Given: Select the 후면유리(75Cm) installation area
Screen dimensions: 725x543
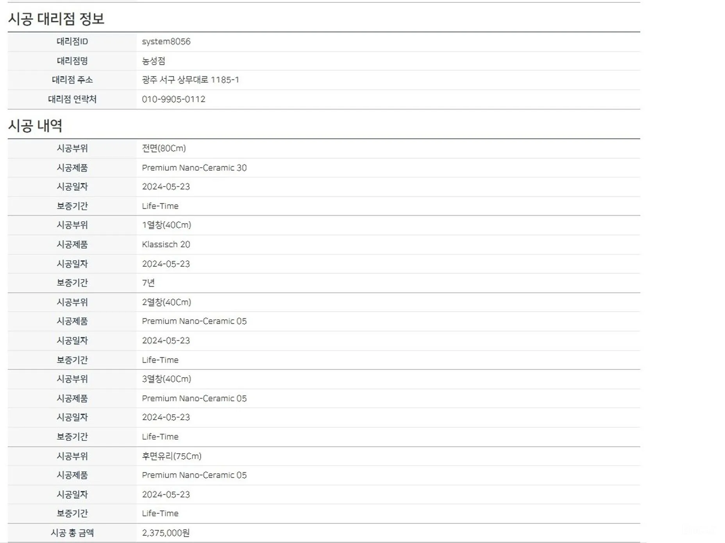Looking at the screenshot, I should (x=171, y=456).
